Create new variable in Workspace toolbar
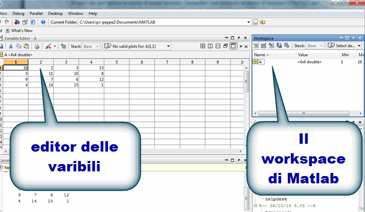 click(x=256, y=45)
